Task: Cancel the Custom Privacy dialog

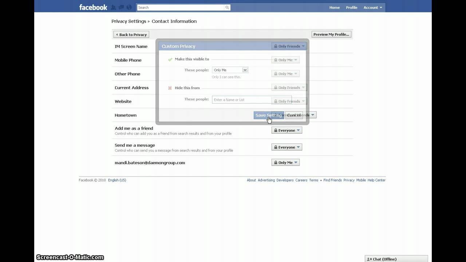Action: [x=294, y=115]
